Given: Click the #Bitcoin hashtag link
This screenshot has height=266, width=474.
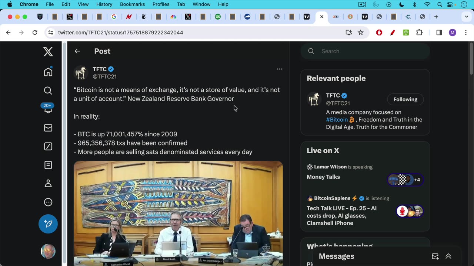Looking at the screenshot, I should tap(337, 120).
